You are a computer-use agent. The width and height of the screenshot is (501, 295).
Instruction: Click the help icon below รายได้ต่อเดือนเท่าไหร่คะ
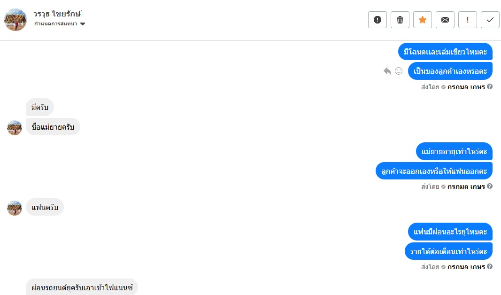490,266
